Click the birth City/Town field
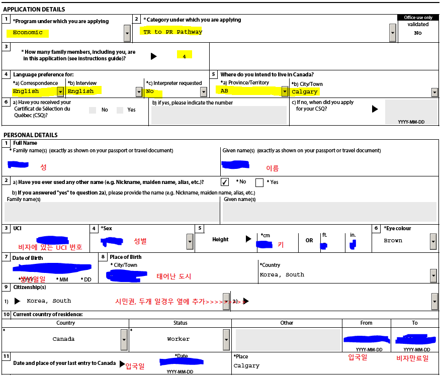The height and width of the screenshot is (377, 442). 178,275
